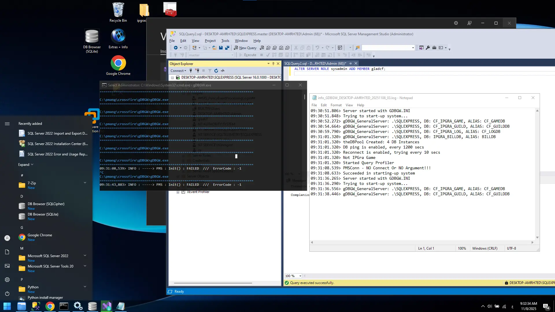Open Project menu in SSMS
This screenshot has width=555, height=312.
(x=210, y=41)
